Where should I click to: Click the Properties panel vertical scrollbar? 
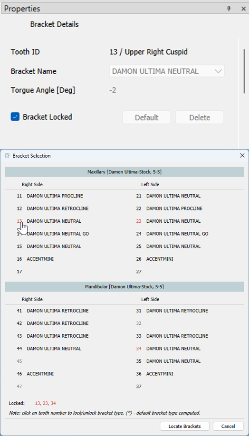coord(244,71)
